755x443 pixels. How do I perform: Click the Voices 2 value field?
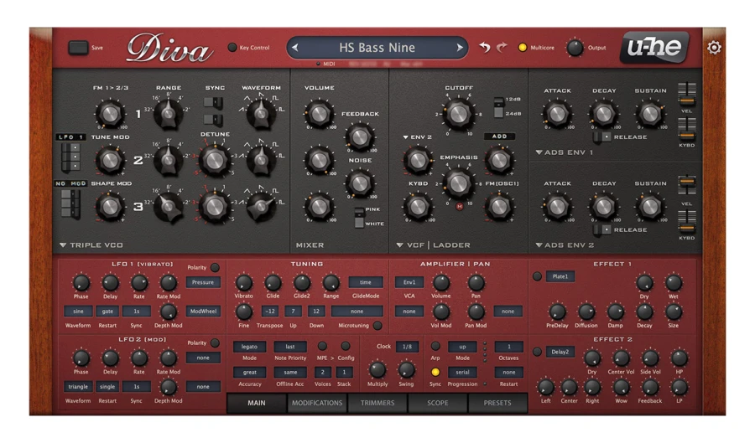coord(323,372)
